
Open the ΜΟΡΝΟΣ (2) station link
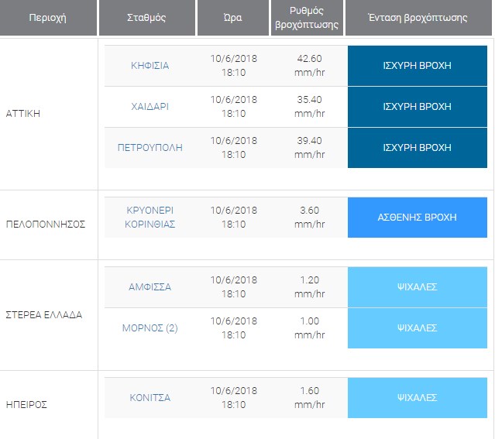pos(150,328)
